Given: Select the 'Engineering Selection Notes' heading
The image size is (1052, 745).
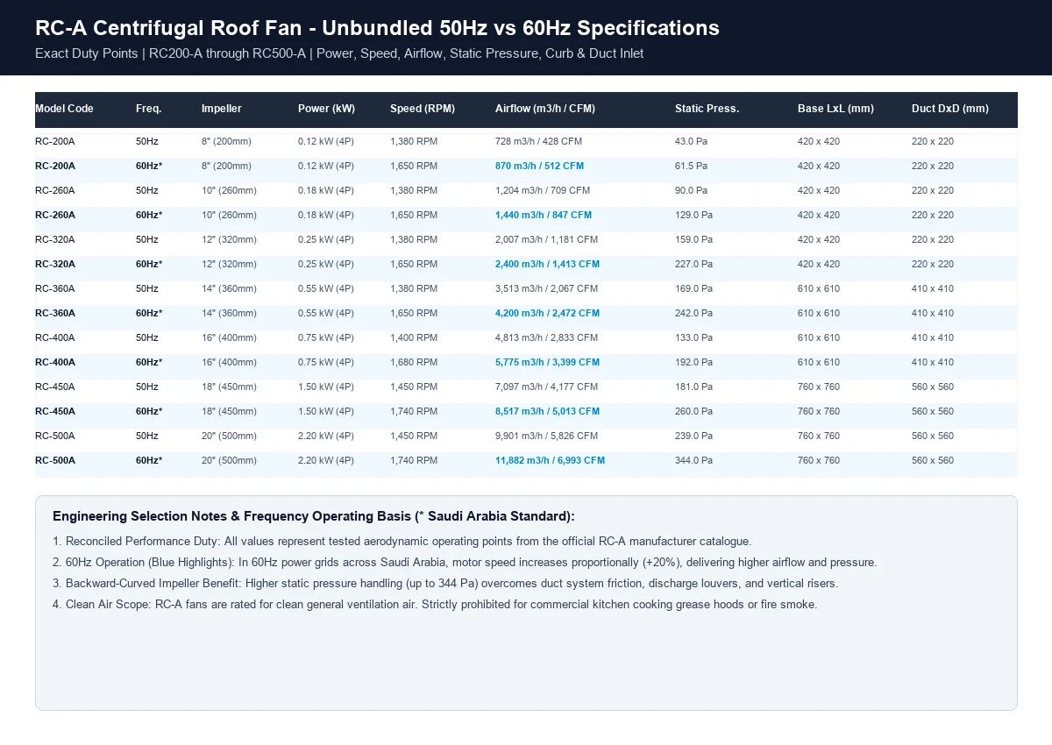Looking at the screenshot, I should pos(313,516).
